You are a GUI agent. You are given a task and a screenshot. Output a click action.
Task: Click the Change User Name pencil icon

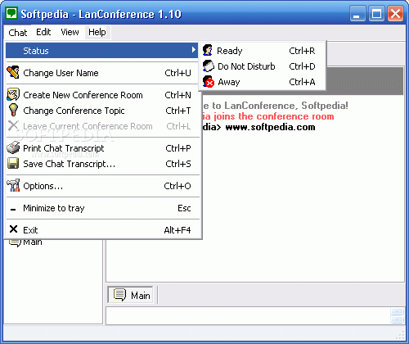coord(13,72)
